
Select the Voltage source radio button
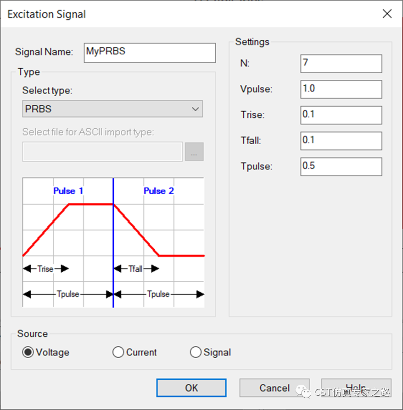(x=28, y=352)
